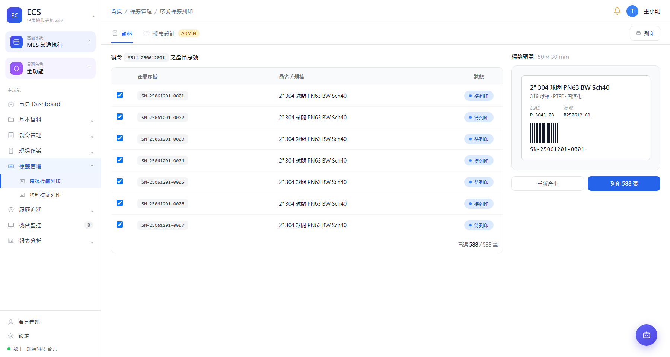Open the 目前角色 全功能 dropdown
Viewport: 670px width, 357px height.
50,68
